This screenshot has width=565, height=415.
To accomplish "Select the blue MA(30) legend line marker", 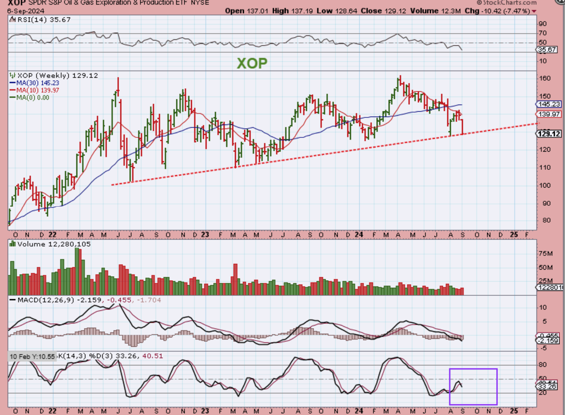I will pos(12,83).
